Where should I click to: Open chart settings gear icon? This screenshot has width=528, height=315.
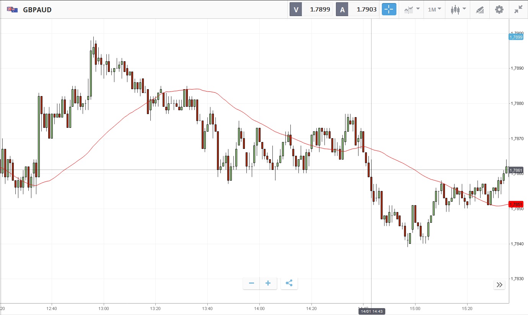click(499, 10)
